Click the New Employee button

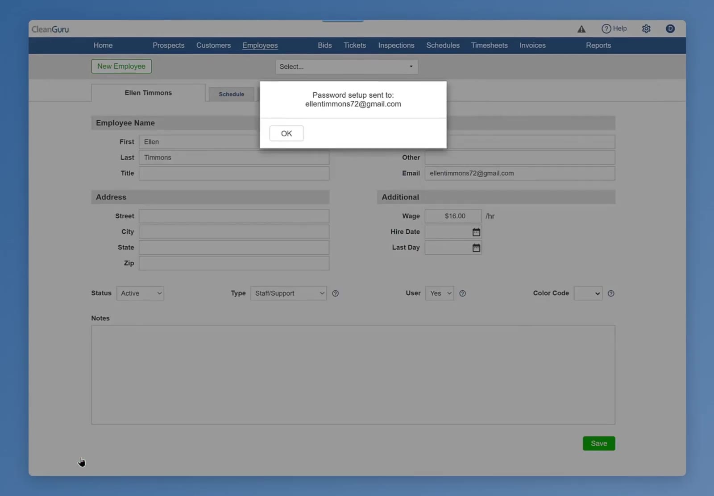(x=121, y=66)
